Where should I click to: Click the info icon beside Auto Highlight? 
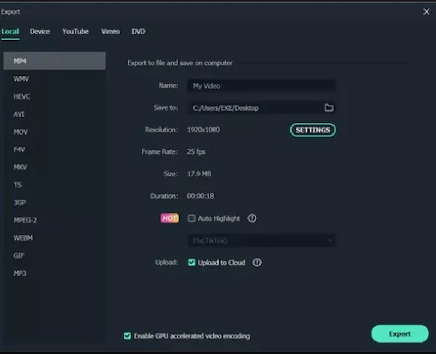click(251, 218)
